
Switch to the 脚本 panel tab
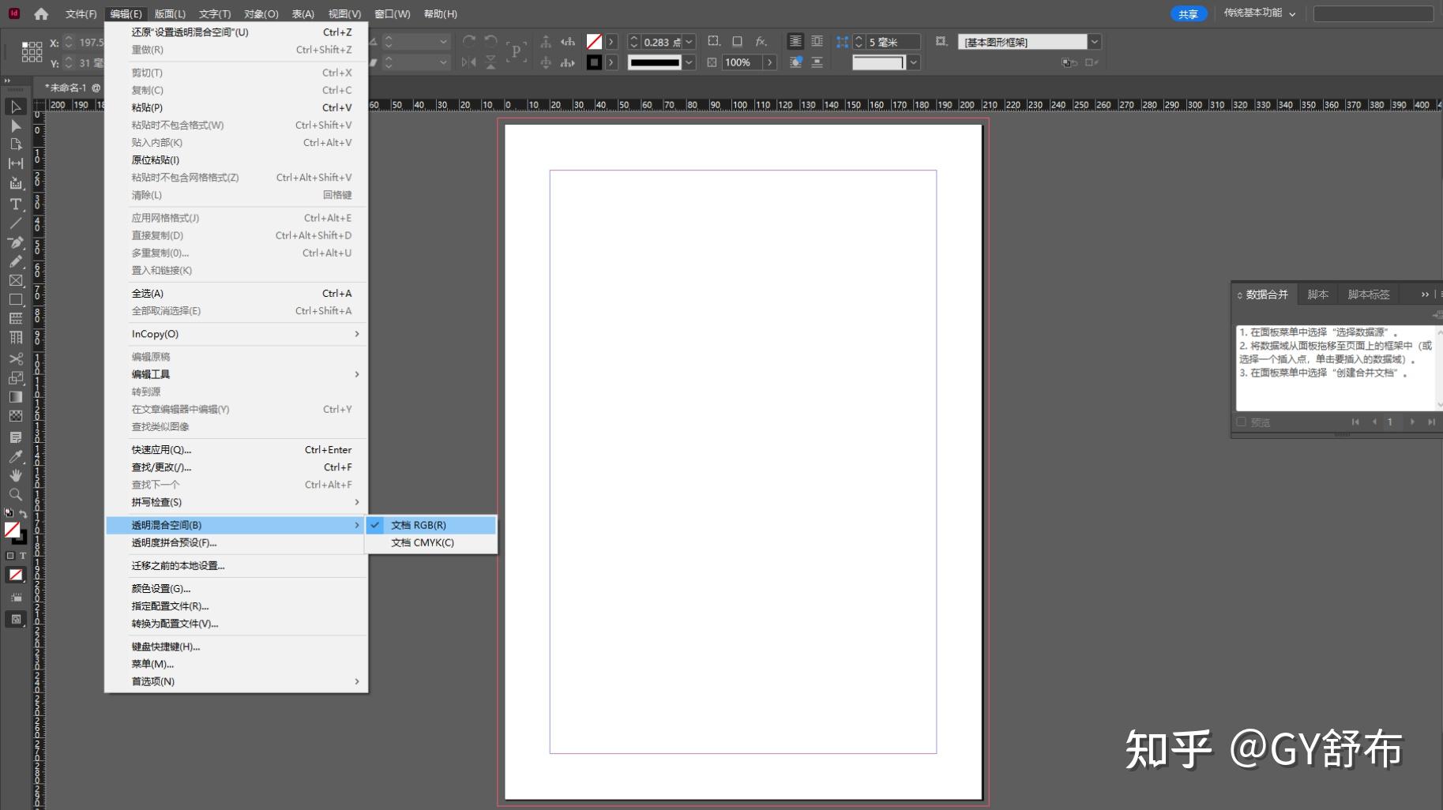1317,294
